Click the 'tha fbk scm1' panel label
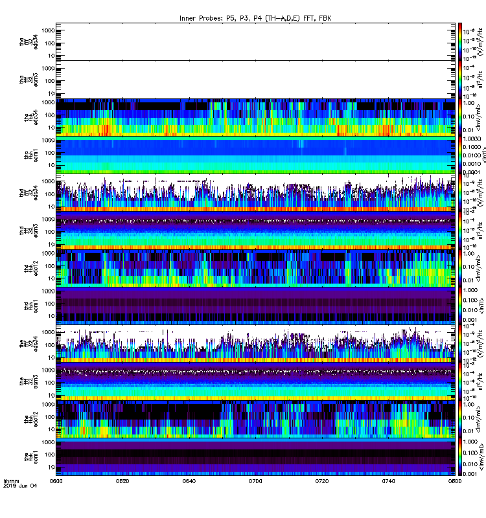This screenshot has width=486, height=518. (x=31, y=155)
